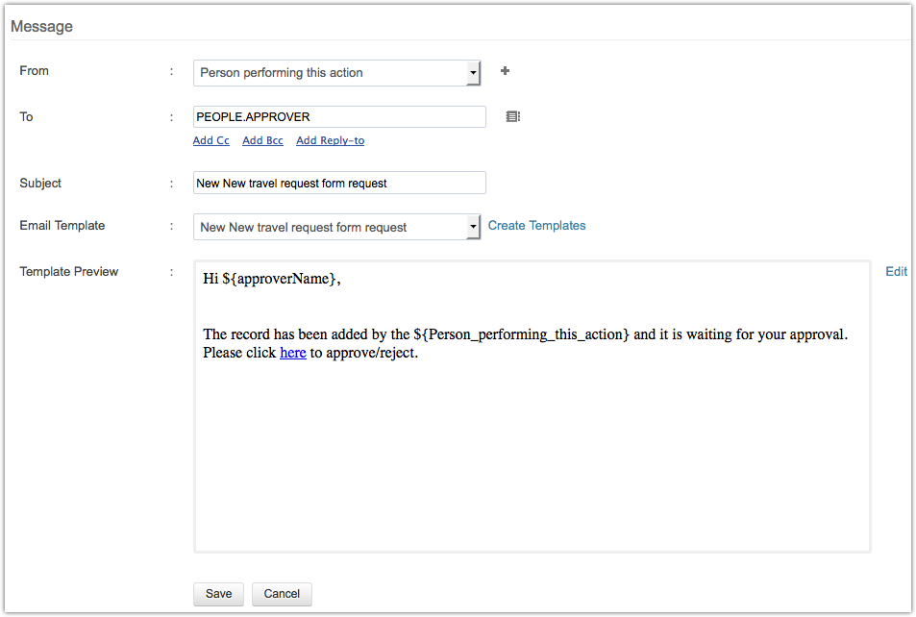
Task: Click empty area of template preview box
Action: pos(532,461)
